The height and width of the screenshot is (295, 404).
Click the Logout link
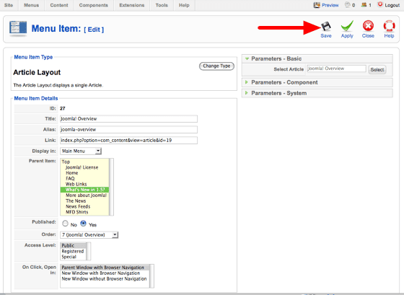tap(392, 5)
